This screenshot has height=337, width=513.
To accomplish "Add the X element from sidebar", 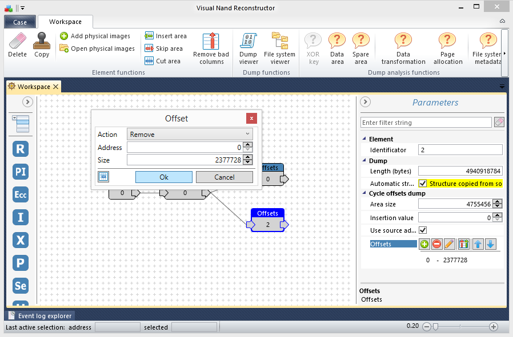I will coord(21,240).
